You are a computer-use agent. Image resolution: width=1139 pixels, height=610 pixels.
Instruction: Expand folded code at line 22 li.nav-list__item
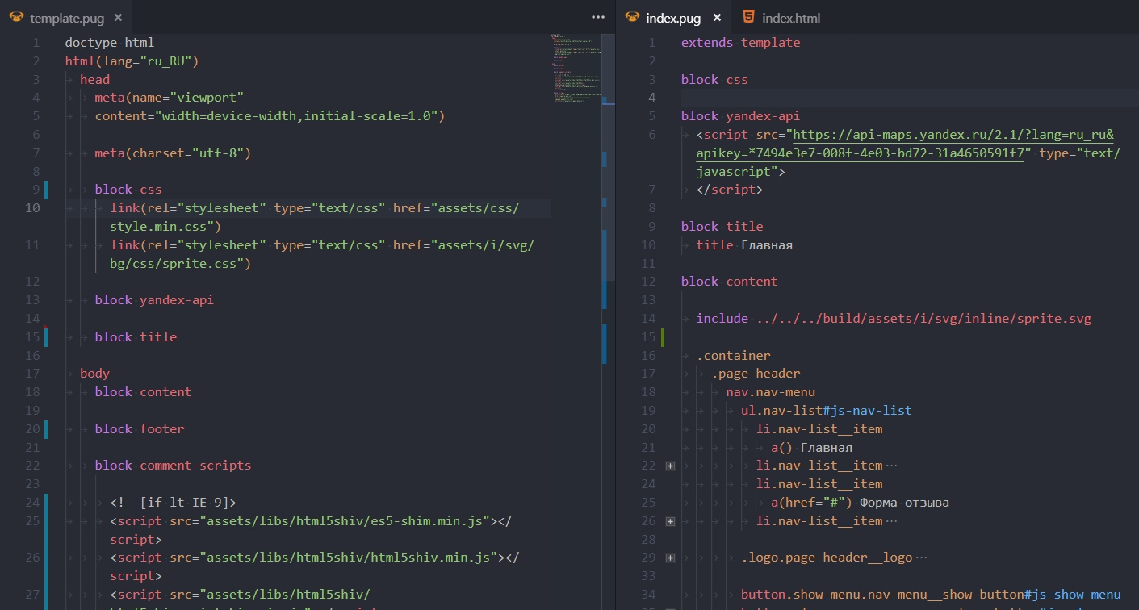669,466
